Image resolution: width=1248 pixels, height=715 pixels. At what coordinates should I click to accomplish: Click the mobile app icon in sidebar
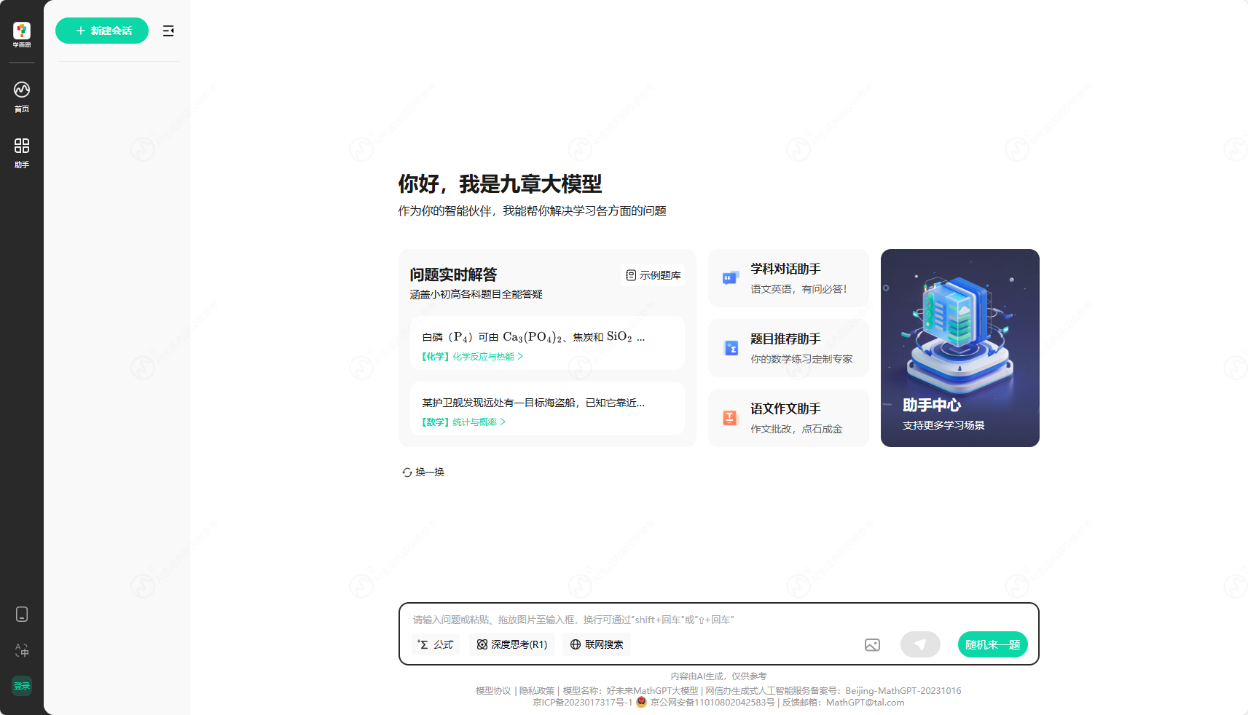pos(21,614)
